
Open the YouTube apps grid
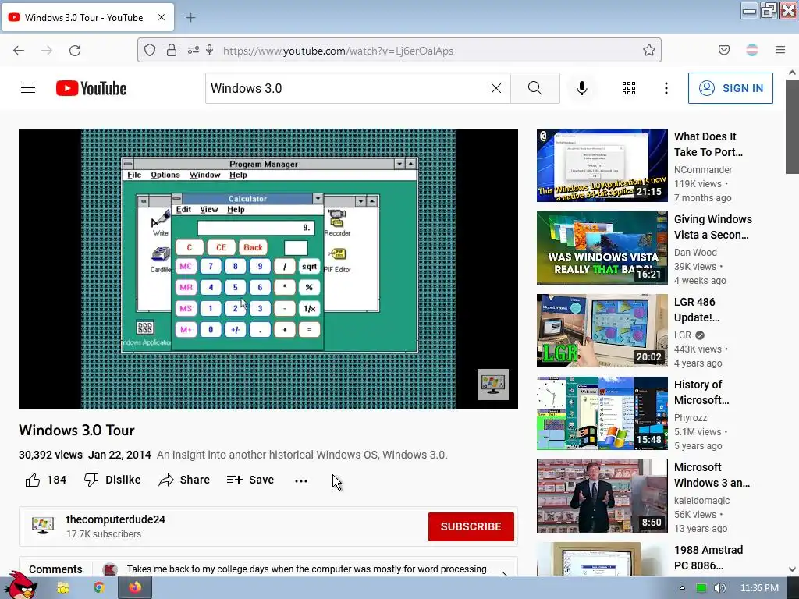(629, 88)
